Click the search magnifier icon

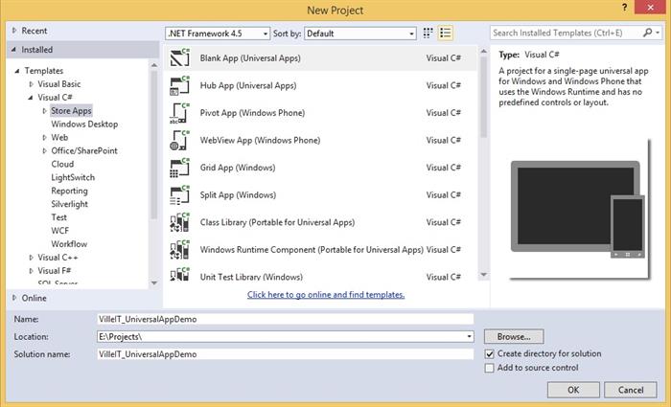647,33
